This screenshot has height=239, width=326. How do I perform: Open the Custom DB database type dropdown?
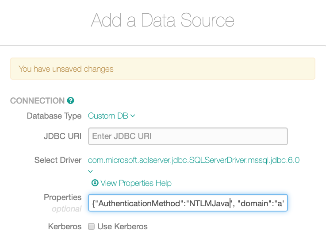tap(111, 116)
